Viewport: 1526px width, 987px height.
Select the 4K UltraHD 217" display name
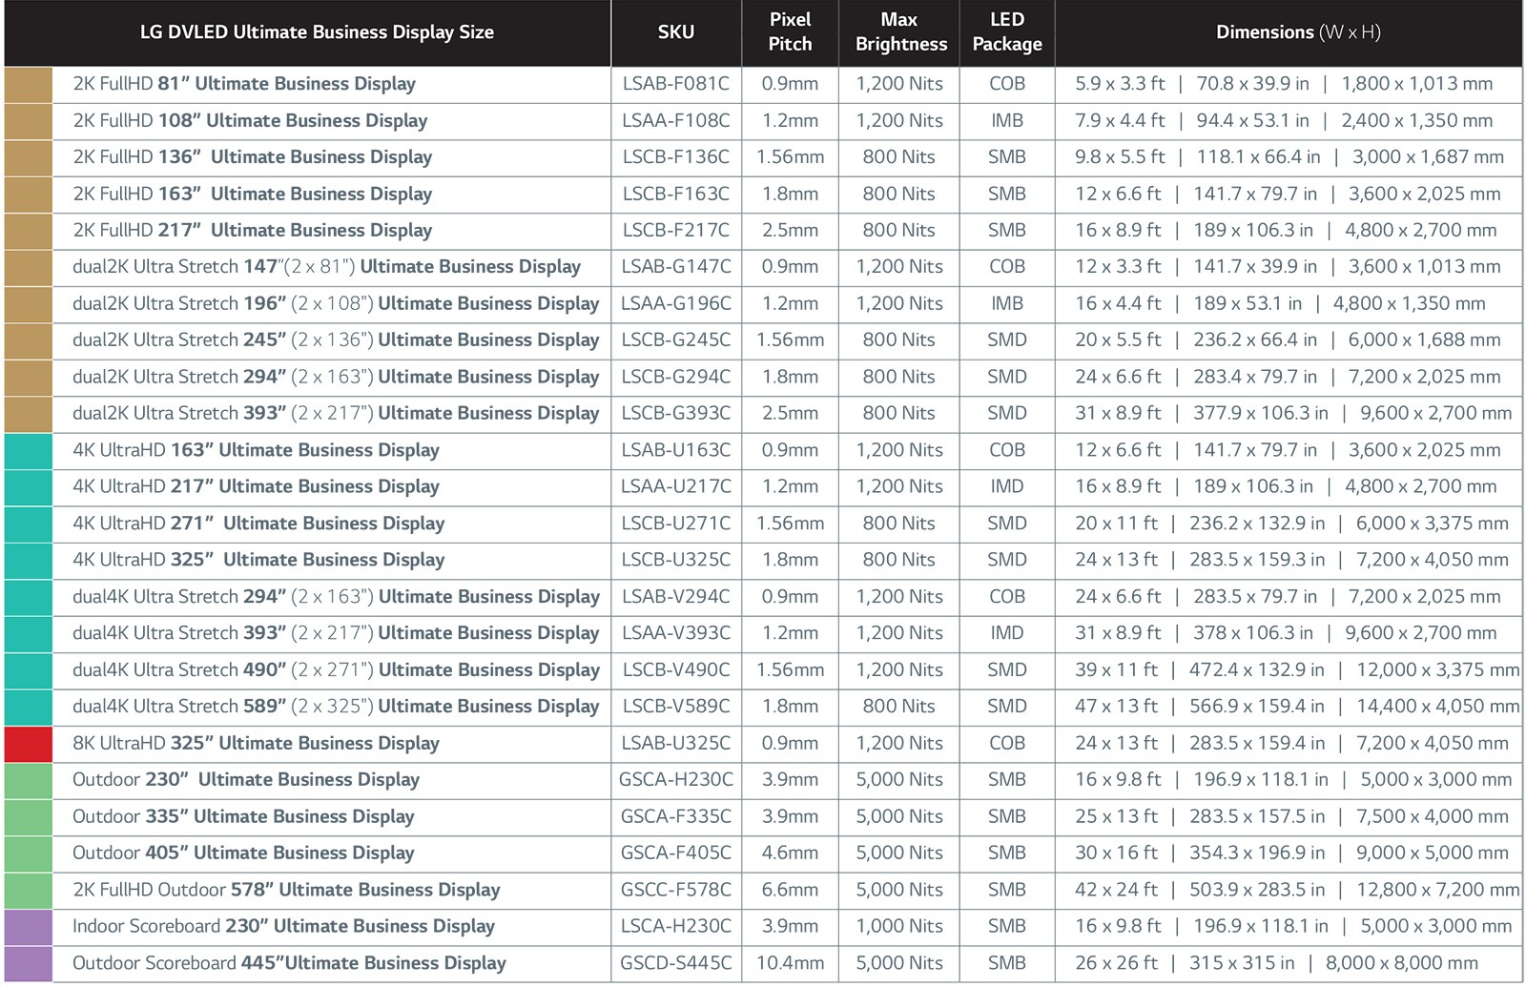(x=257, y=487)
